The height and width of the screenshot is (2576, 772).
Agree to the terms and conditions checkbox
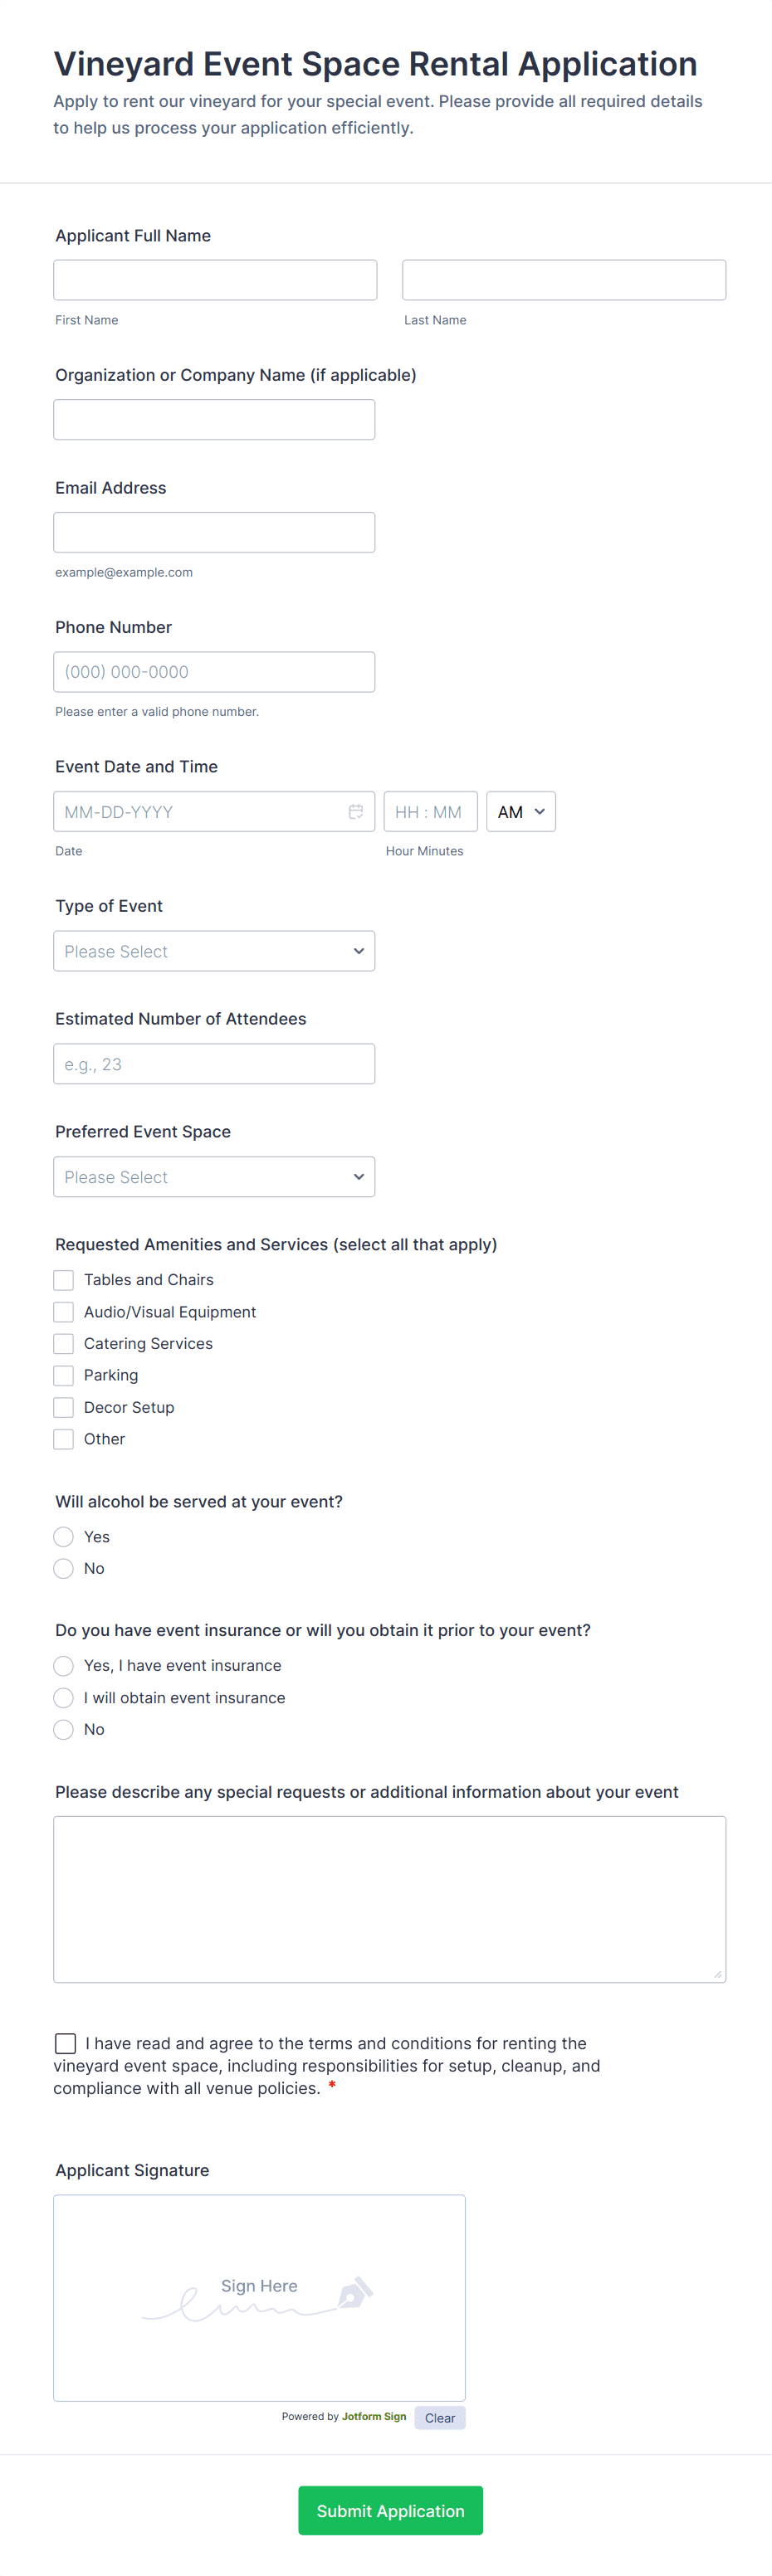[65, 2043]
